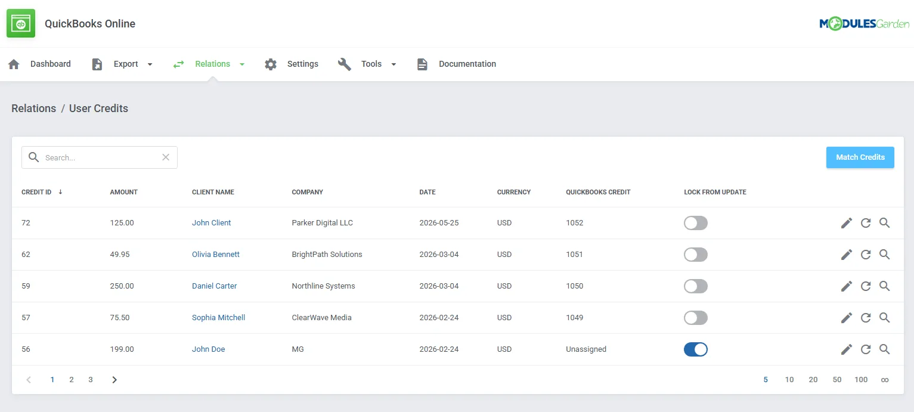Edit Sophia Mitchell credit relation

coord(847,318)
